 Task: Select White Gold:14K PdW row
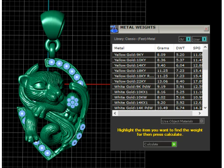[157, 108]
